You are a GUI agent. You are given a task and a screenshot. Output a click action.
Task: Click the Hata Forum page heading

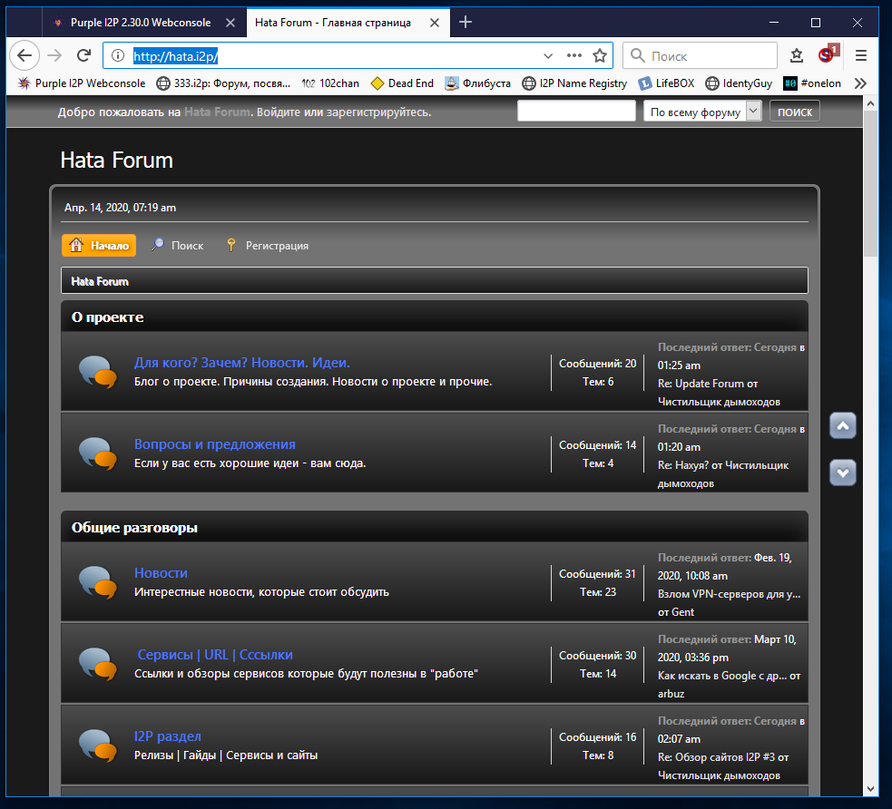pos(117,161)
